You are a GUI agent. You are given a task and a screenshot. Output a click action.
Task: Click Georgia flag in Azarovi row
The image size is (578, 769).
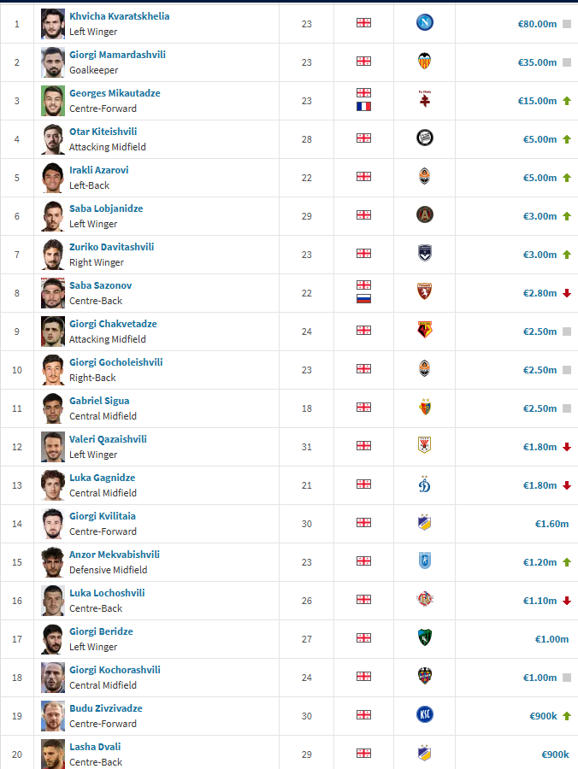coord(363,178)
